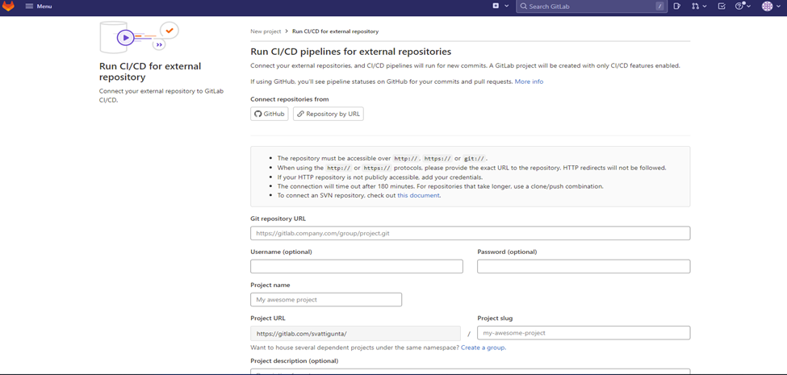Click the create new plus icon
The width and height of the screenshot is (787, 375).
click(496, 6)
